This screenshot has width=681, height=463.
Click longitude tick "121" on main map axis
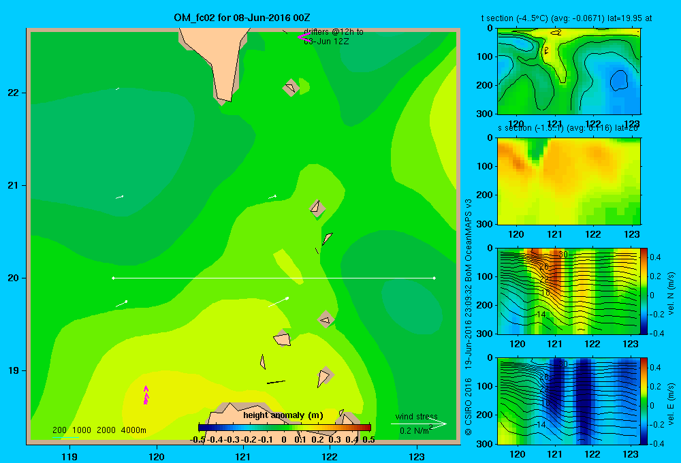point(243,456)
